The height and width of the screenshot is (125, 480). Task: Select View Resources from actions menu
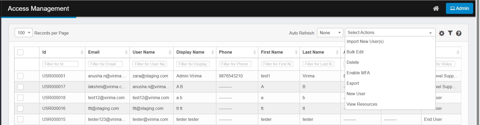point(362,104)
